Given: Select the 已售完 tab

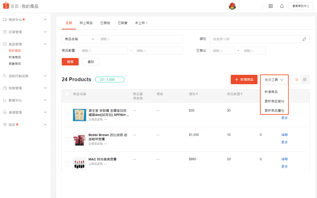Looking at the screenshot, I should 105,23.
